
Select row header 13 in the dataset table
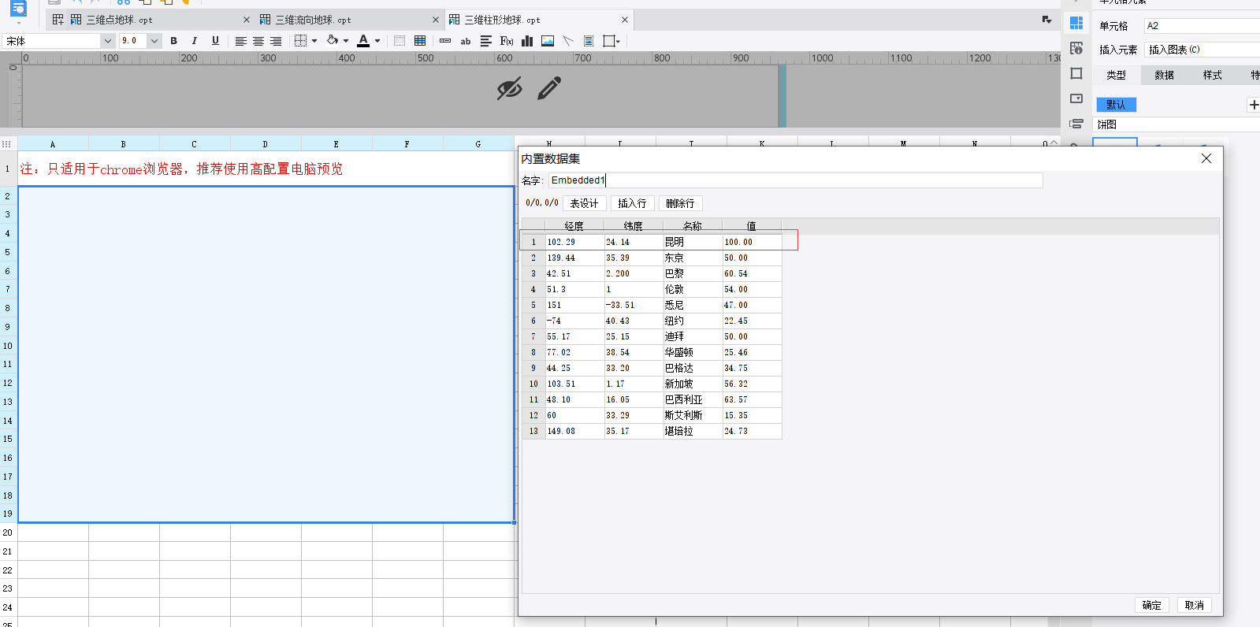pos(533,431)
